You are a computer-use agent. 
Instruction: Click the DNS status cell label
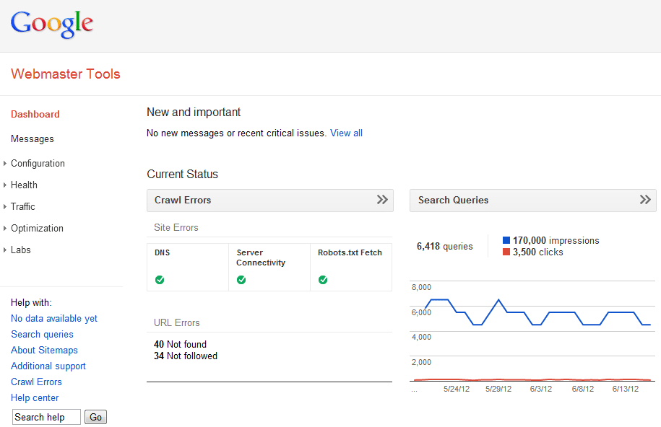pos(163,252)
